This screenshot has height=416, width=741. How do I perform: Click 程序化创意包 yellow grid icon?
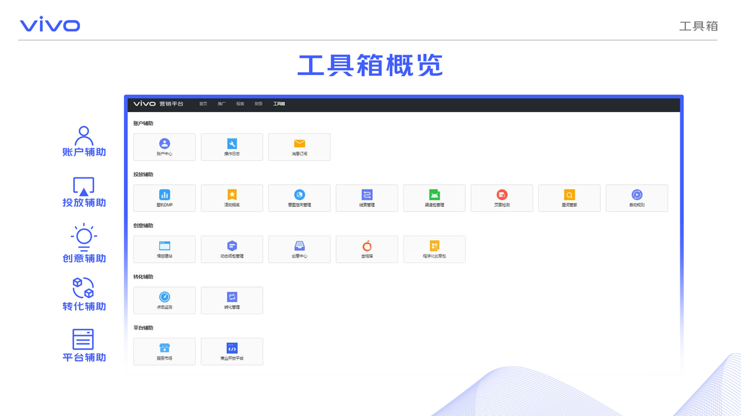(434, 246)
